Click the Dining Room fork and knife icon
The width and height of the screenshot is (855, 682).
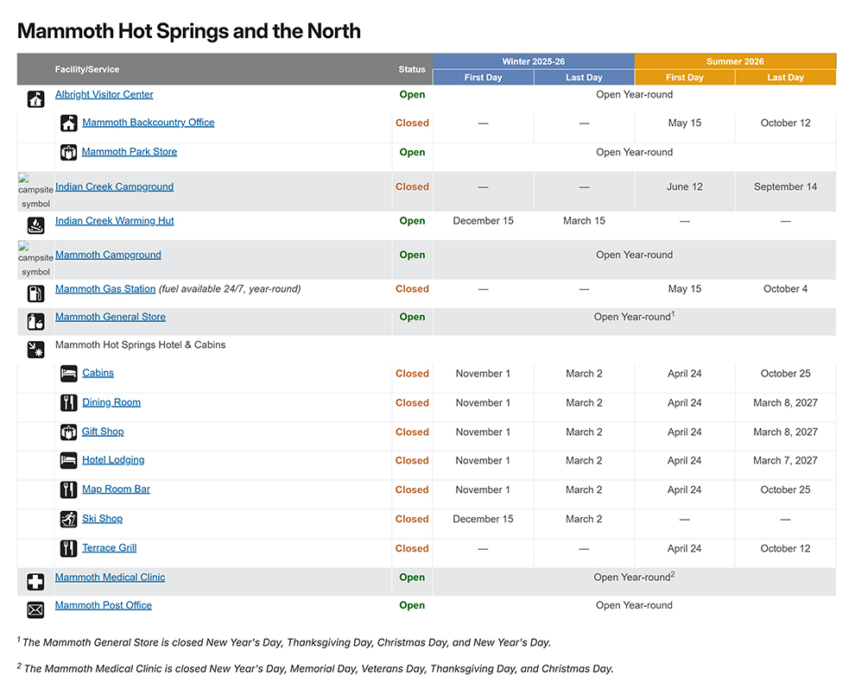(x=68, y=403)
